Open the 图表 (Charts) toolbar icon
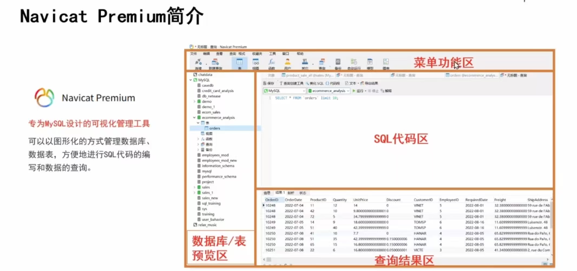The height and width of the screenshot is (271, 577). tap(386, 64)
